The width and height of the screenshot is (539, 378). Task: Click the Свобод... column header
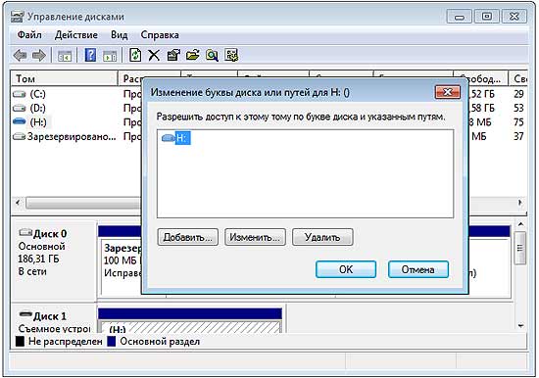point(480,78)
